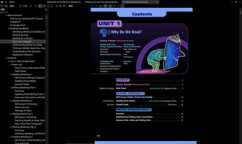
Task: Click the print icon in the toolbar
Action: [x=6, y=6]
